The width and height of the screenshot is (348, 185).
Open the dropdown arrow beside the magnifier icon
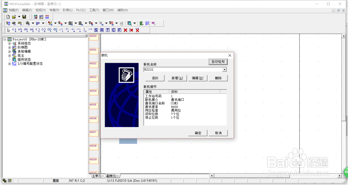pyautogui.click(x=134, y=23)
